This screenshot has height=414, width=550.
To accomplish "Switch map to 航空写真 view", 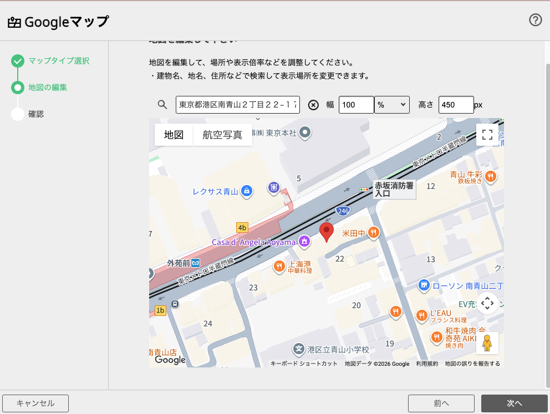I will click(x=222, y=135).
